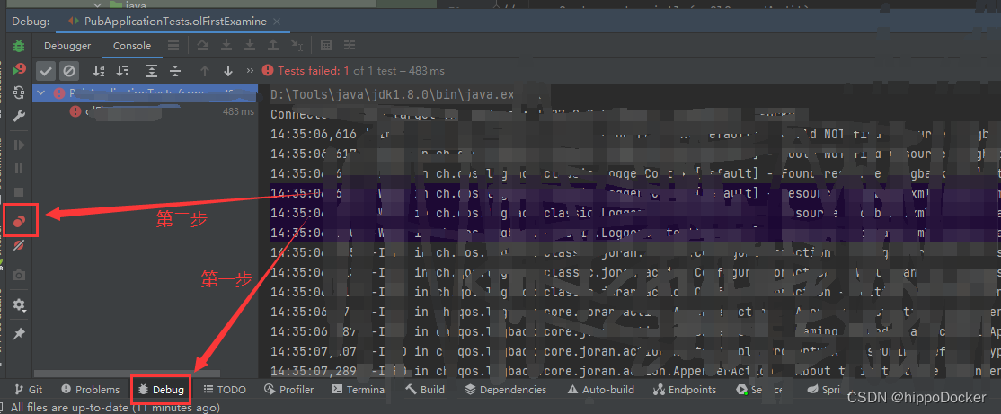Open the Problems tool window
Screen dimensions: 1001x414
(90, 389)
